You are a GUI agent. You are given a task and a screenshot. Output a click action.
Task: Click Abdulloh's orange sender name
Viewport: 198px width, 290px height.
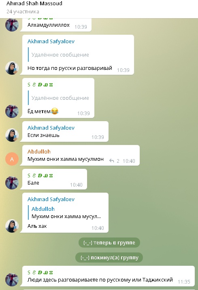click(x=39, y=151)
